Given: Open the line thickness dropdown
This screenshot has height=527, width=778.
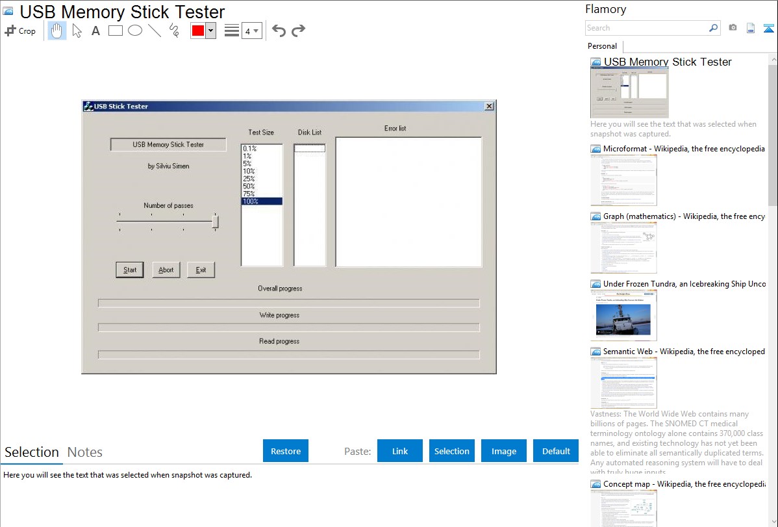Looking at the screenshot, I should pos(252,31).
